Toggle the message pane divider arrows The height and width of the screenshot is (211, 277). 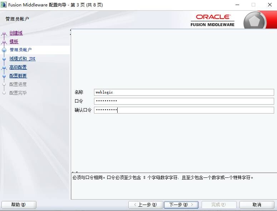[x=75, y=172]
